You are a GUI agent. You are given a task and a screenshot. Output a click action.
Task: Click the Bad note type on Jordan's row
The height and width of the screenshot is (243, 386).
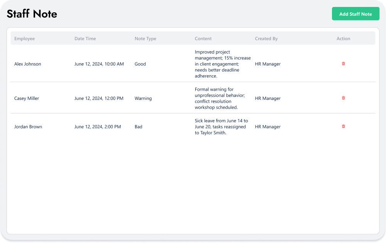coord(138,127)
